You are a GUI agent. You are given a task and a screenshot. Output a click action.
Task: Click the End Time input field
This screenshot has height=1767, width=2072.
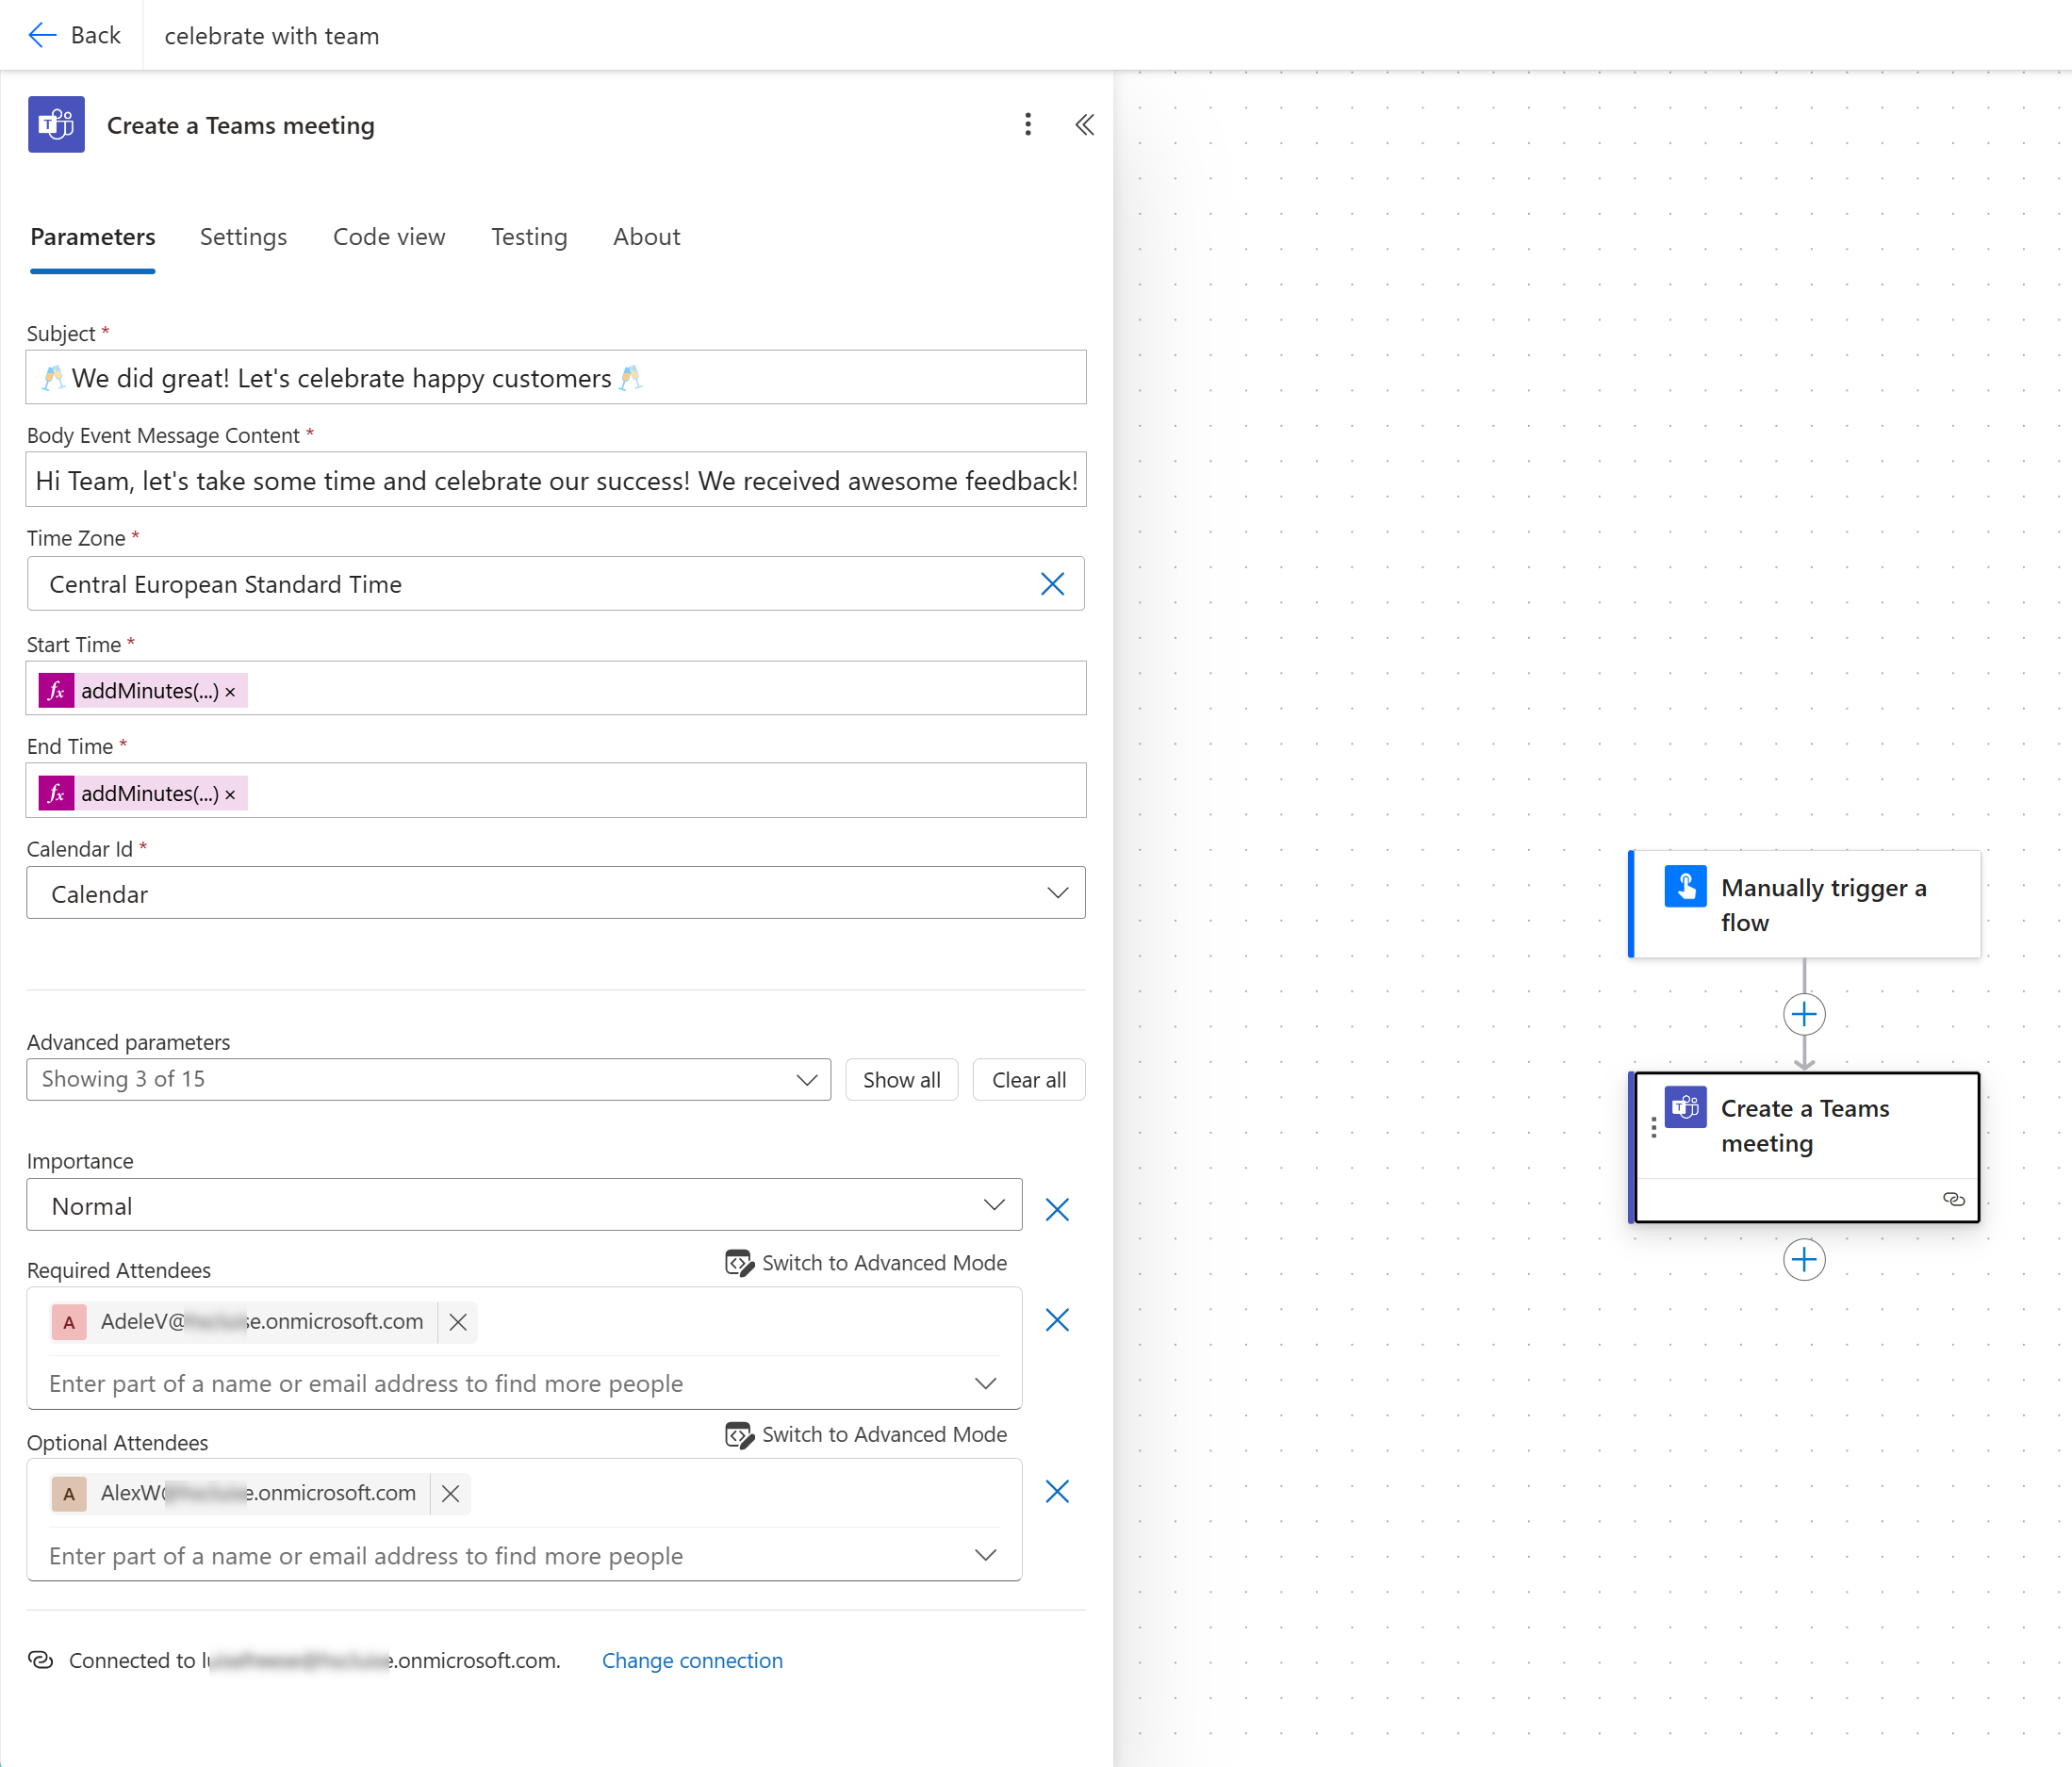(x=556, y=792)
